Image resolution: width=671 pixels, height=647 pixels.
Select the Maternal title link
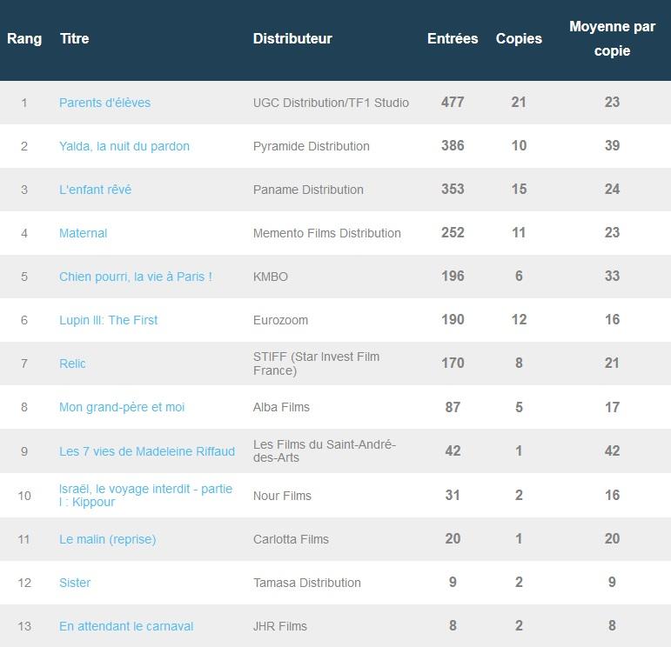[x=83, y=233]
